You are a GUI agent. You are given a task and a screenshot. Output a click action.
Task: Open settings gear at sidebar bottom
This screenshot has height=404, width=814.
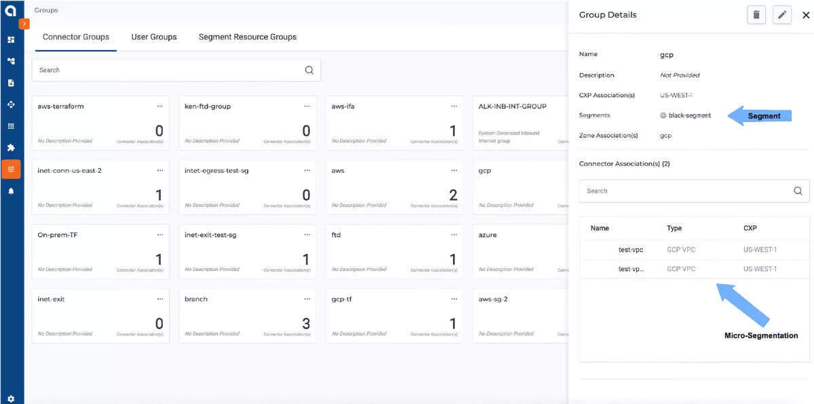(x=11, y=399)
